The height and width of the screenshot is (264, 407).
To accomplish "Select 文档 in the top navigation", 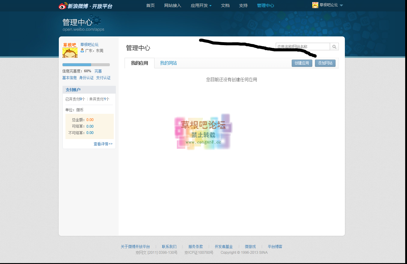I will click(225, 5).
